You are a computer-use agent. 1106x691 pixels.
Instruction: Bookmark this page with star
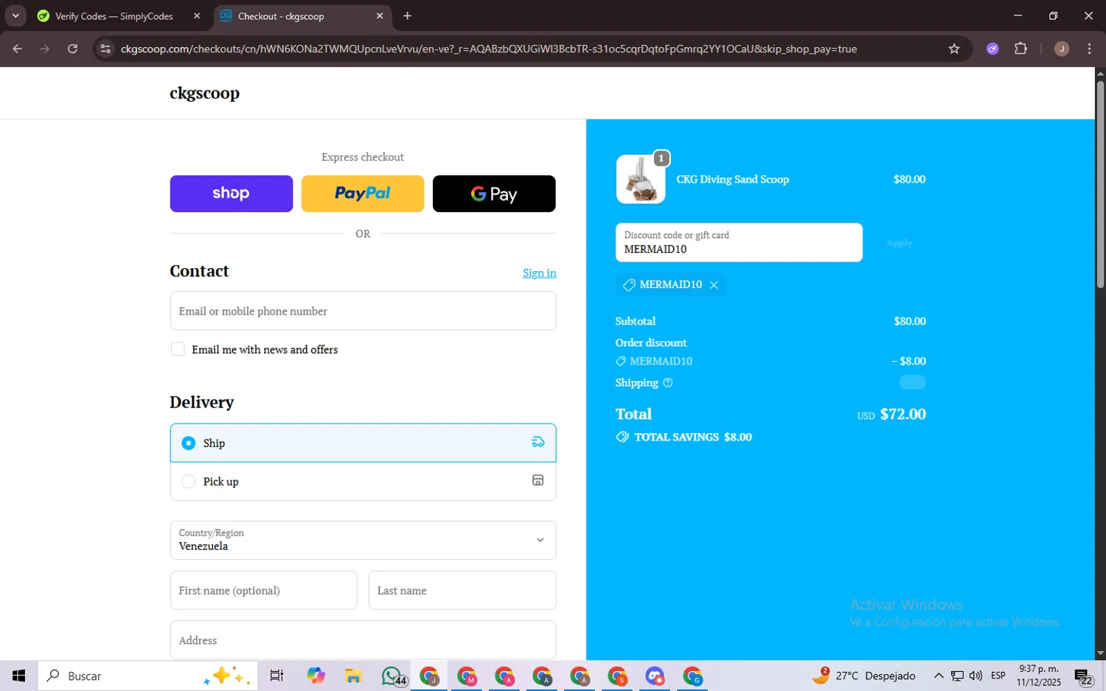pos(954,49)
